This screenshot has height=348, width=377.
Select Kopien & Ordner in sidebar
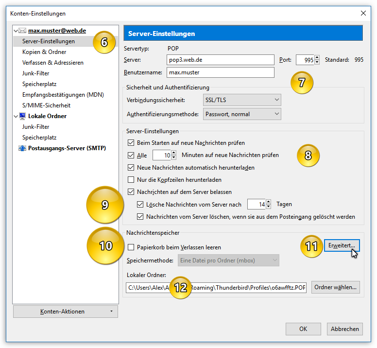pos(44,52)
